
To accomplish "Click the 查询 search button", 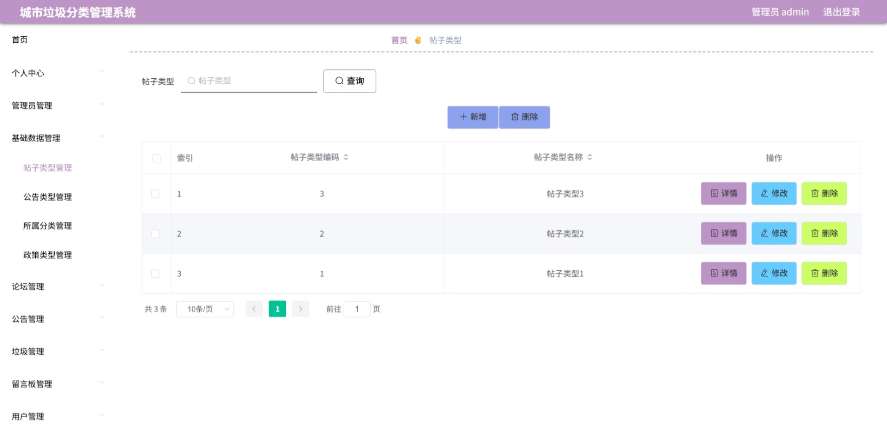I will 349,81.
